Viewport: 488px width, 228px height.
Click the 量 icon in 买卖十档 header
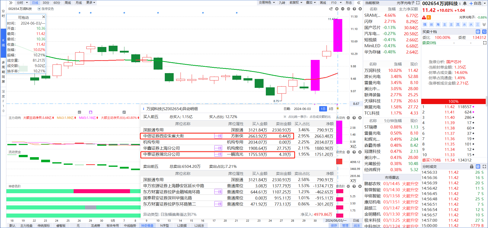pyautogui.click(x=478, y=32)
